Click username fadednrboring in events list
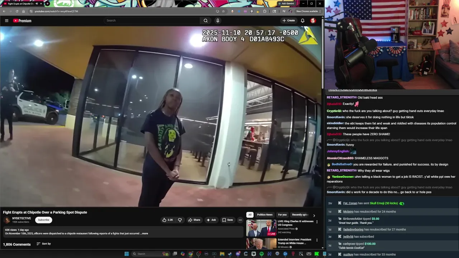Viewport: 459px width, 258px height. pyautogui.click(x=353, y=230)
